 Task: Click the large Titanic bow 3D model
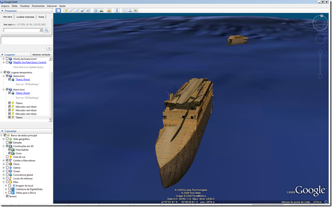click(x=184, y=133)
